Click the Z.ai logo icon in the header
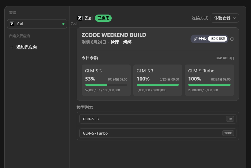This screenshot has width=251, height=168. pos(80,18)
